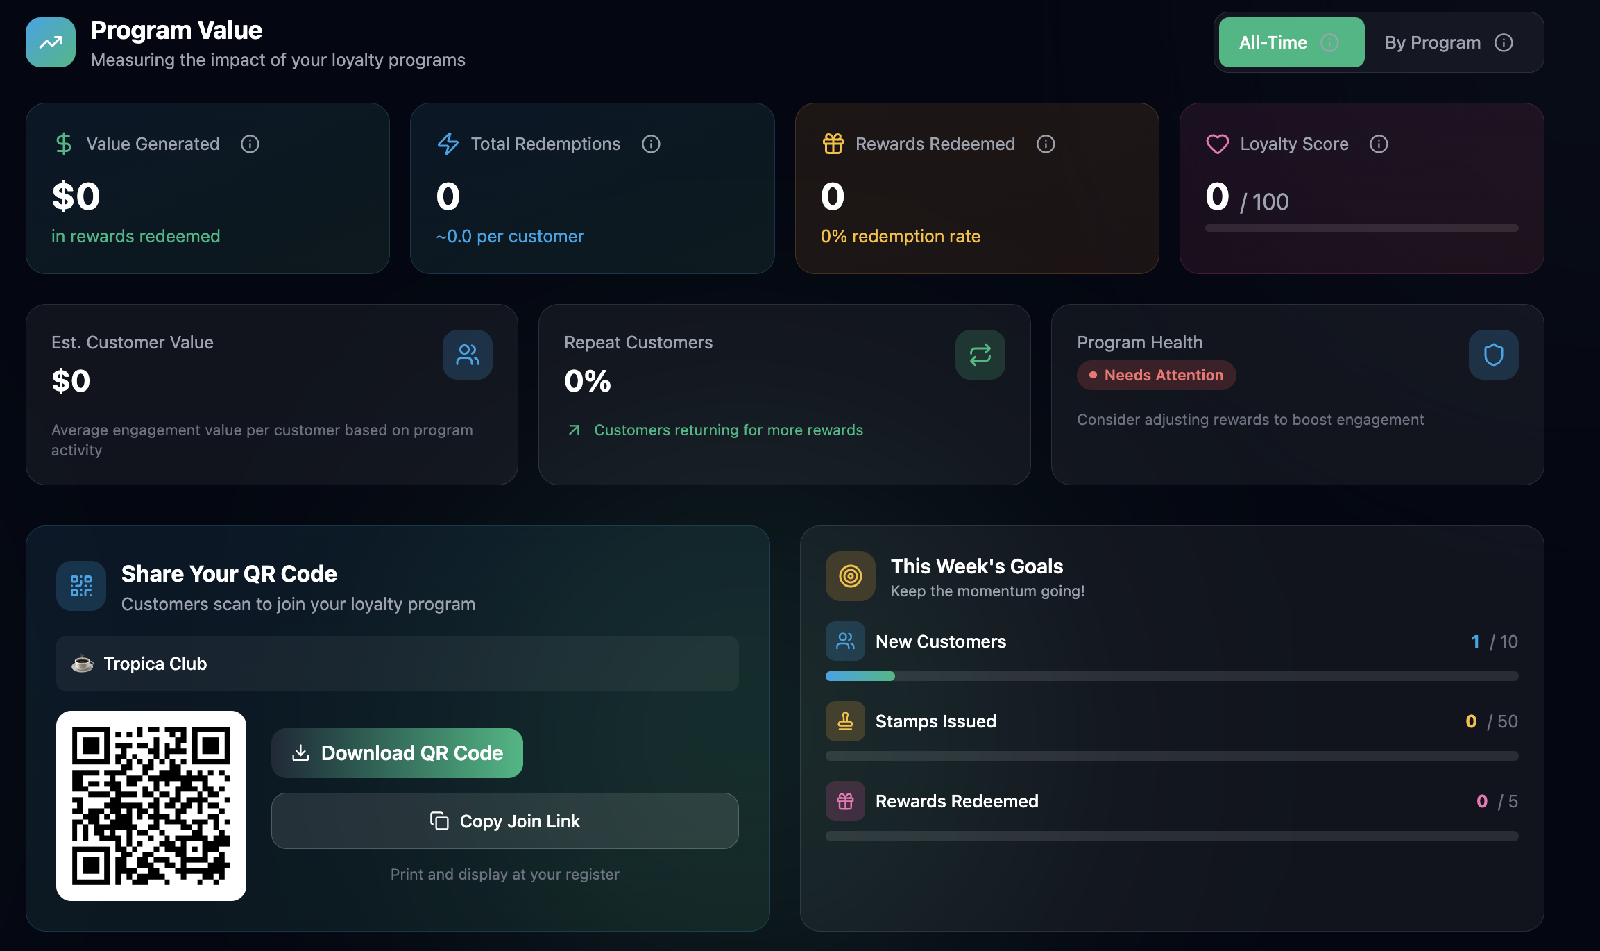
Task: Click the Program Value trending chart icon
Action: pyautogui.click(x=49, y=42)
